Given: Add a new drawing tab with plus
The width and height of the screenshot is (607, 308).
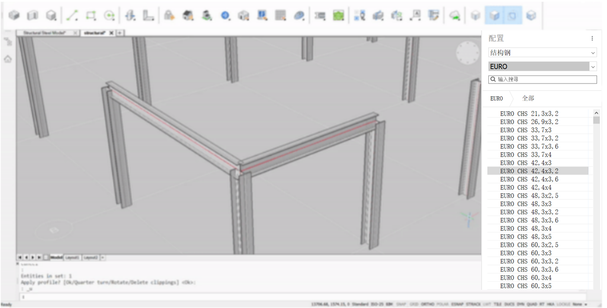Looking at the screenshot, I should (120, 33).
